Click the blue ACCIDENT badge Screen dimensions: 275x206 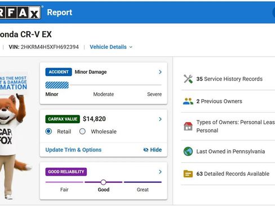(59, 72)
